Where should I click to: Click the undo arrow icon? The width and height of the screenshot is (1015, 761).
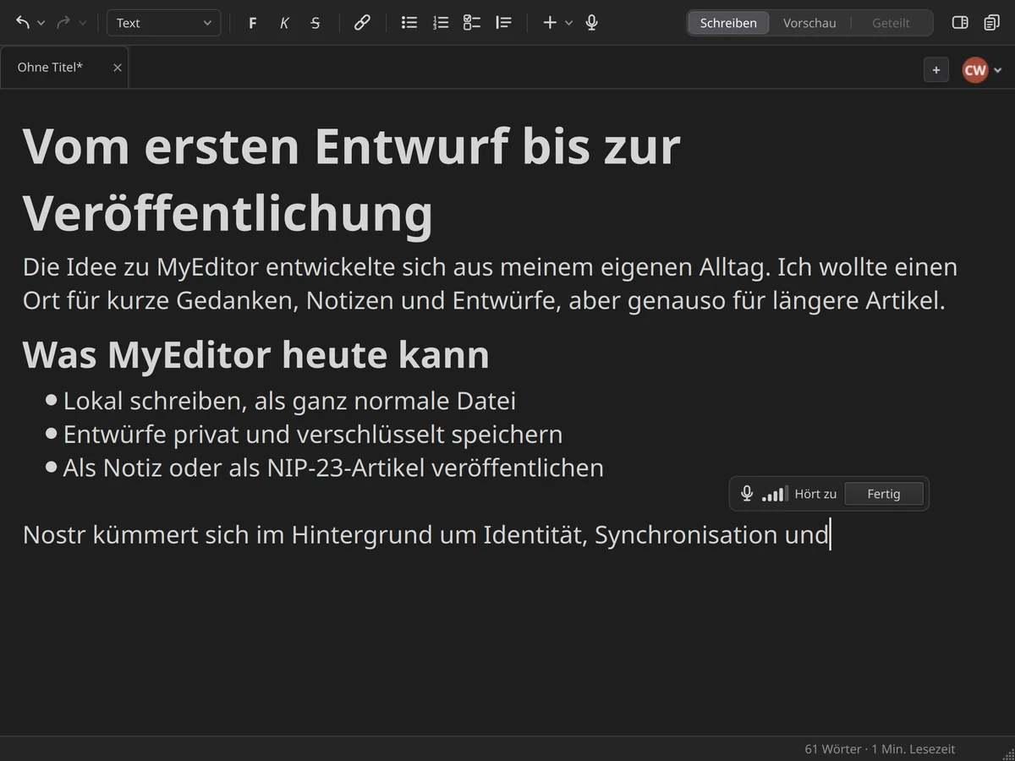tap(23, 23)
